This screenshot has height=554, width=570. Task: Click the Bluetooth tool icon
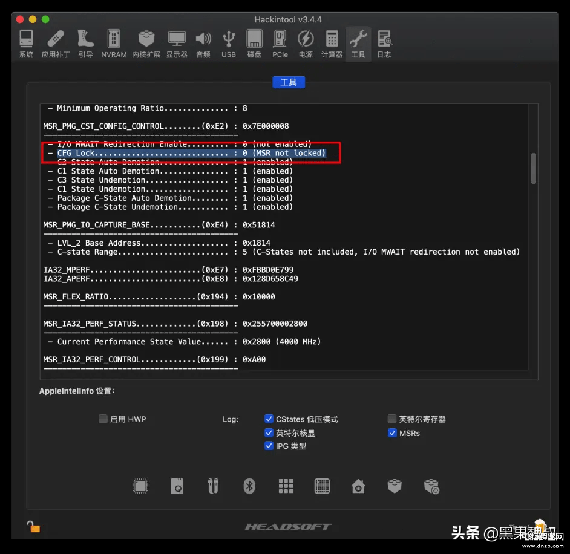249,486
